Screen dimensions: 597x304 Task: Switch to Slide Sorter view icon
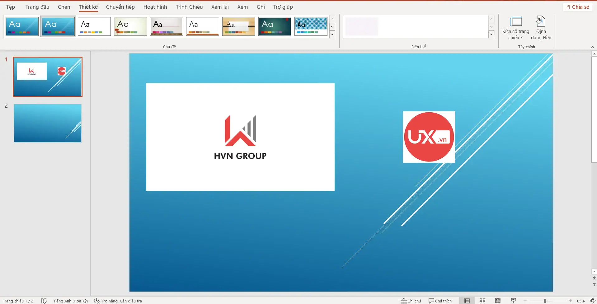pyautogui.click(x=482, y=301)
